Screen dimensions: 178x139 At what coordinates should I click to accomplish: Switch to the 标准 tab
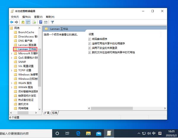pyautogui.click(x=55, y=113)
